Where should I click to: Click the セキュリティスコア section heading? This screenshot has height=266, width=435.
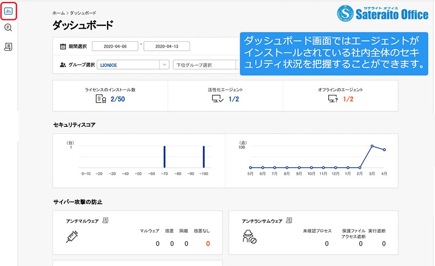[74, 125]
